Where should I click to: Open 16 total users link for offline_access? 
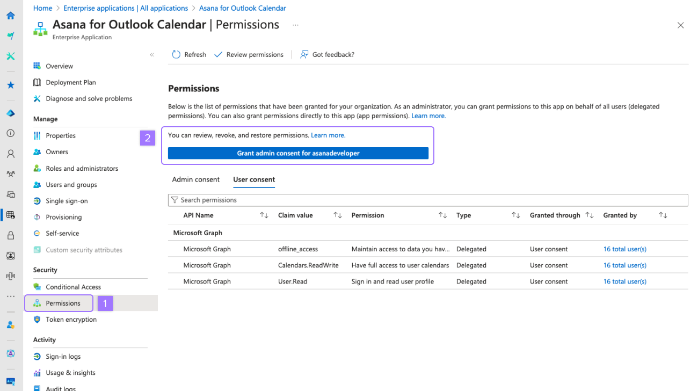[x=624, y=249]
